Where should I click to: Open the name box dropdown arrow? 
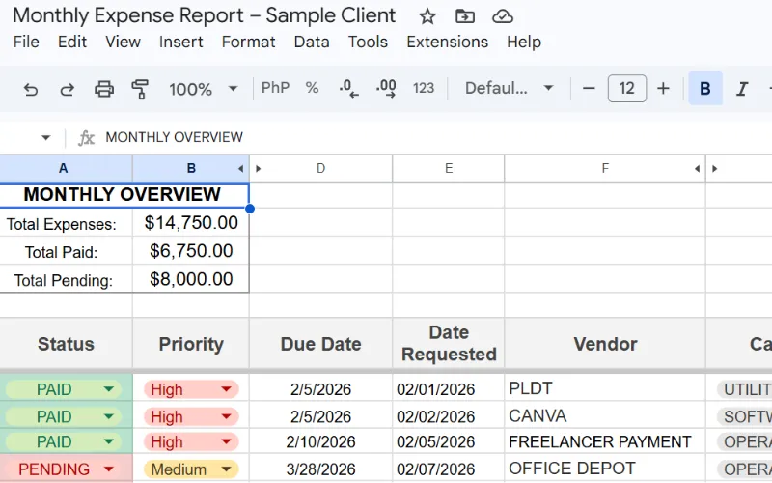pyautogui.click(x=45, y=137)
